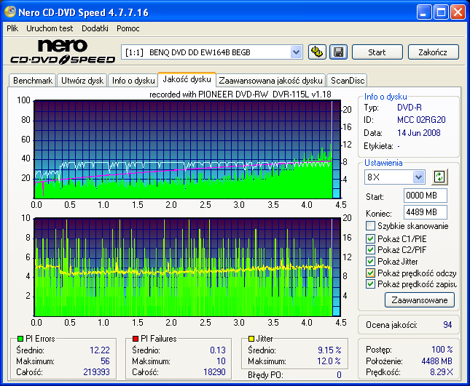Click the disc type value DVD-R

click(409, 108)
